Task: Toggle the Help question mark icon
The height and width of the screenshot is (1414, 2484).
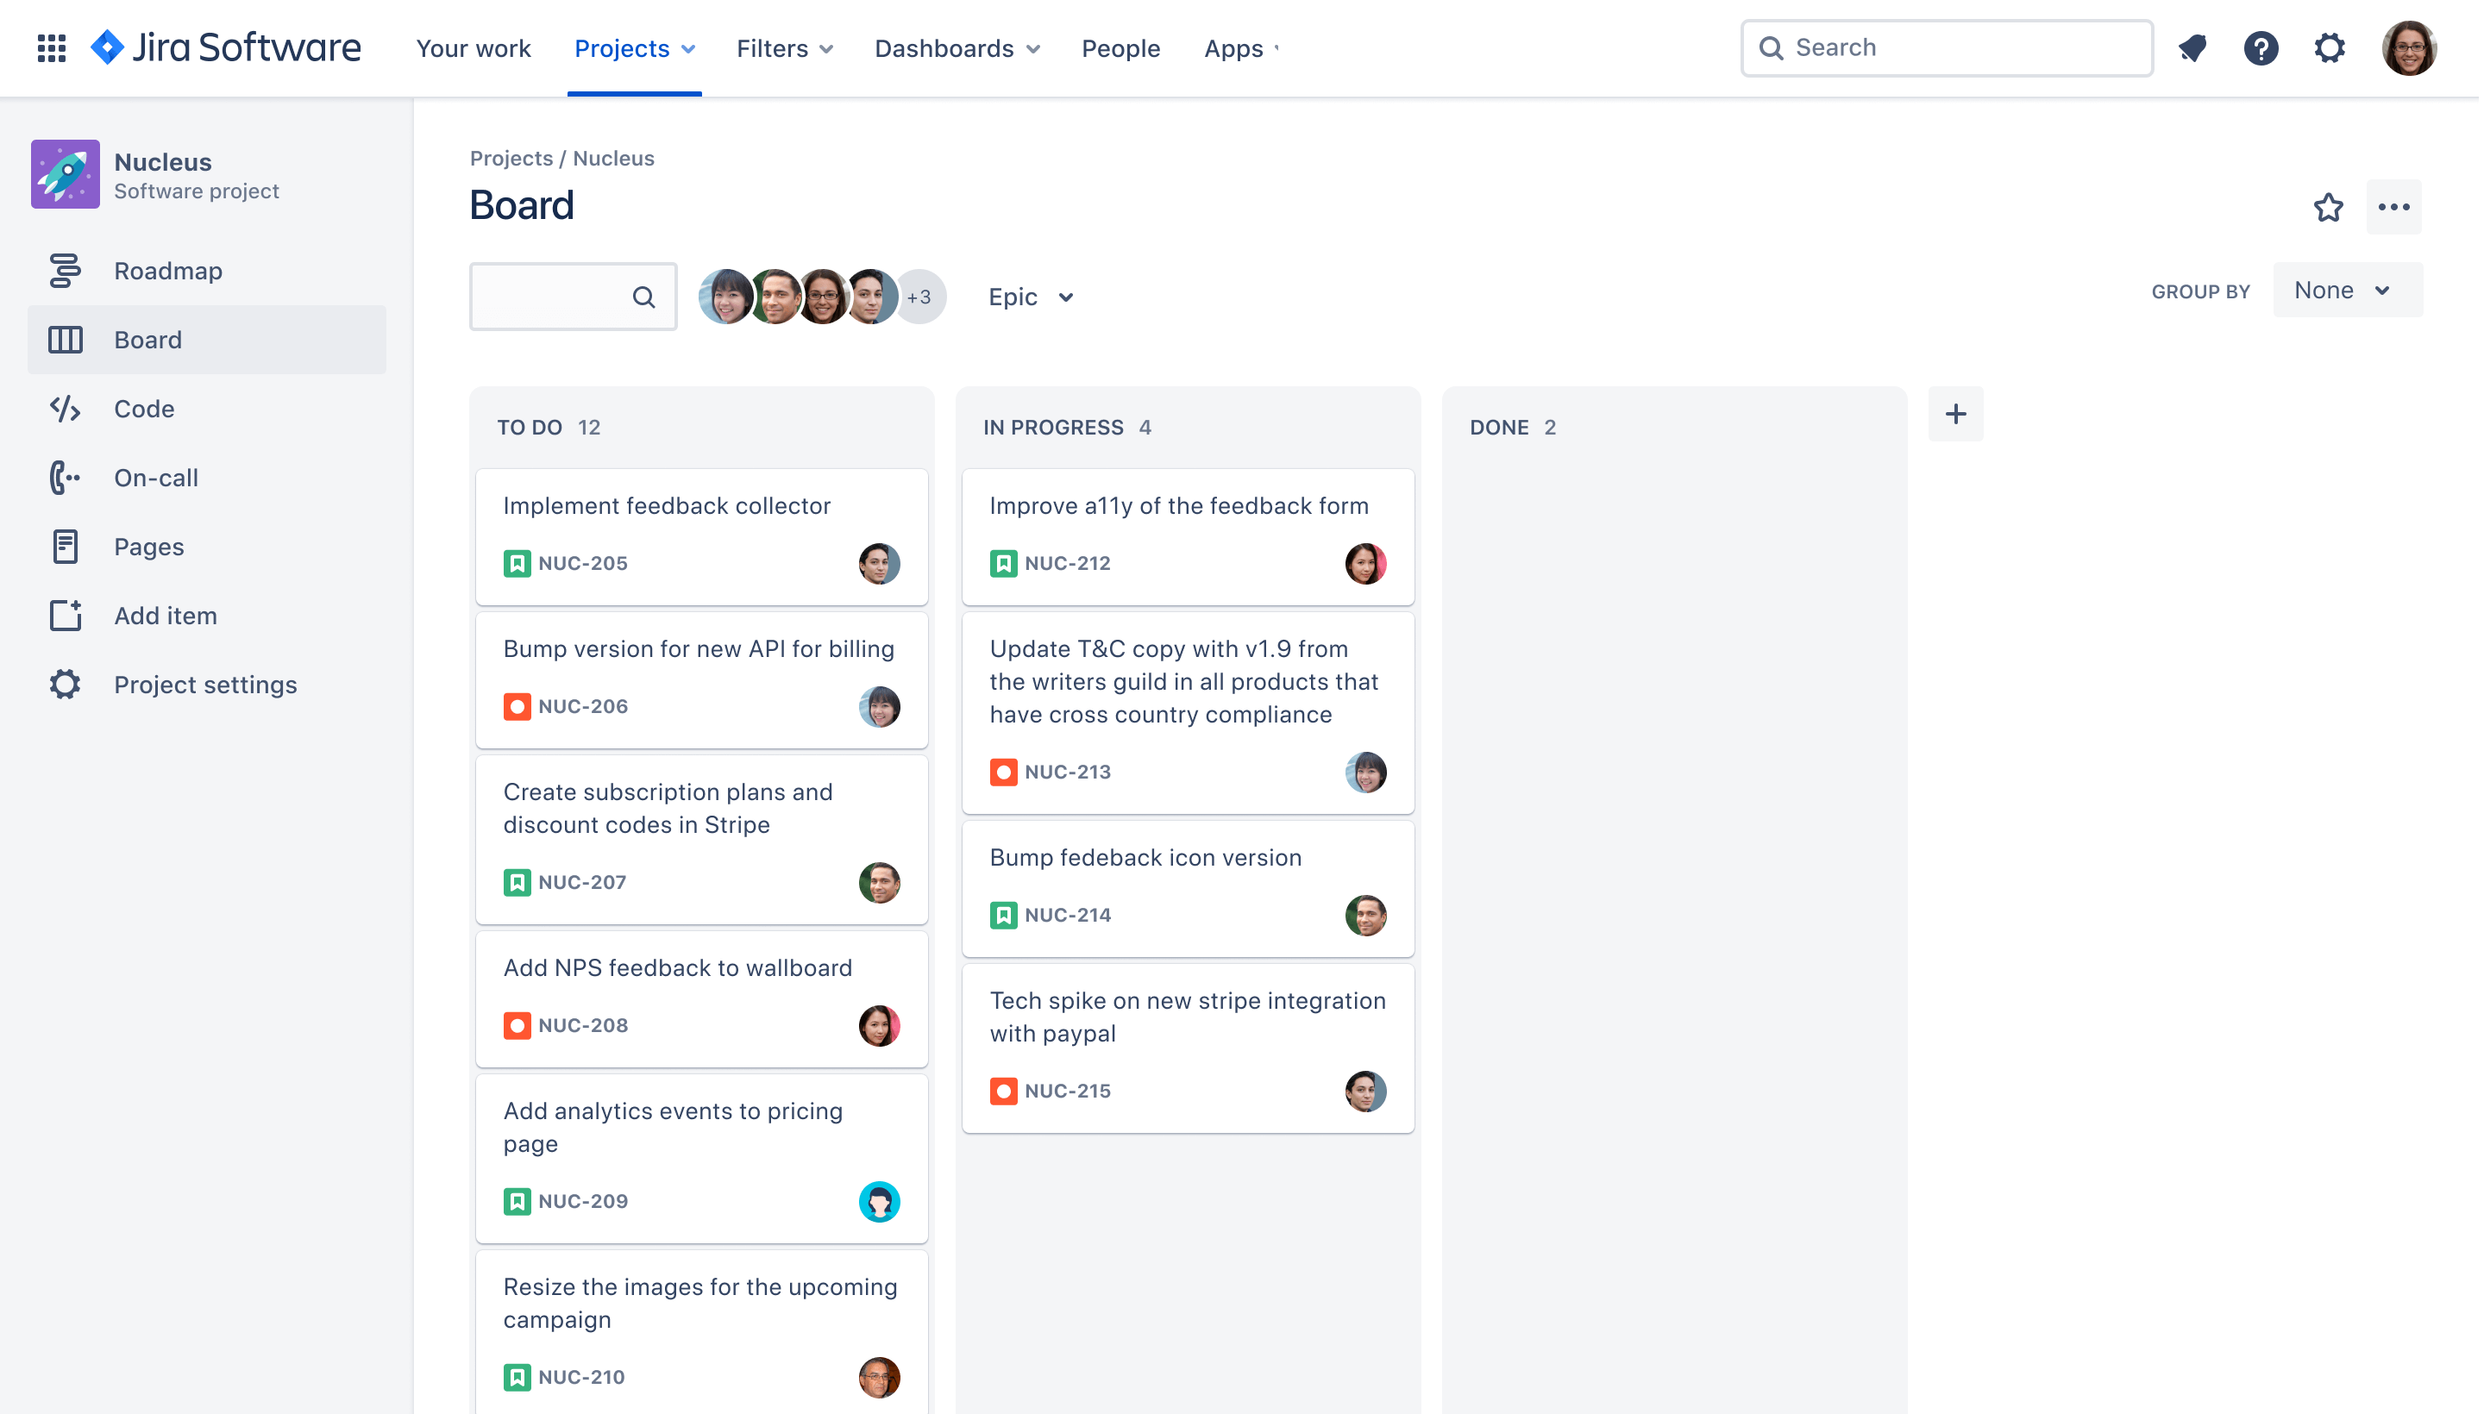Action: [2262, 47]
